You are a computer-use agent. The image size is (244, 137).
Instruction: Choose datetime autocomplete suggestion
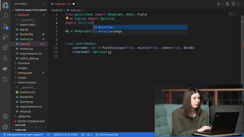(140, 27)
